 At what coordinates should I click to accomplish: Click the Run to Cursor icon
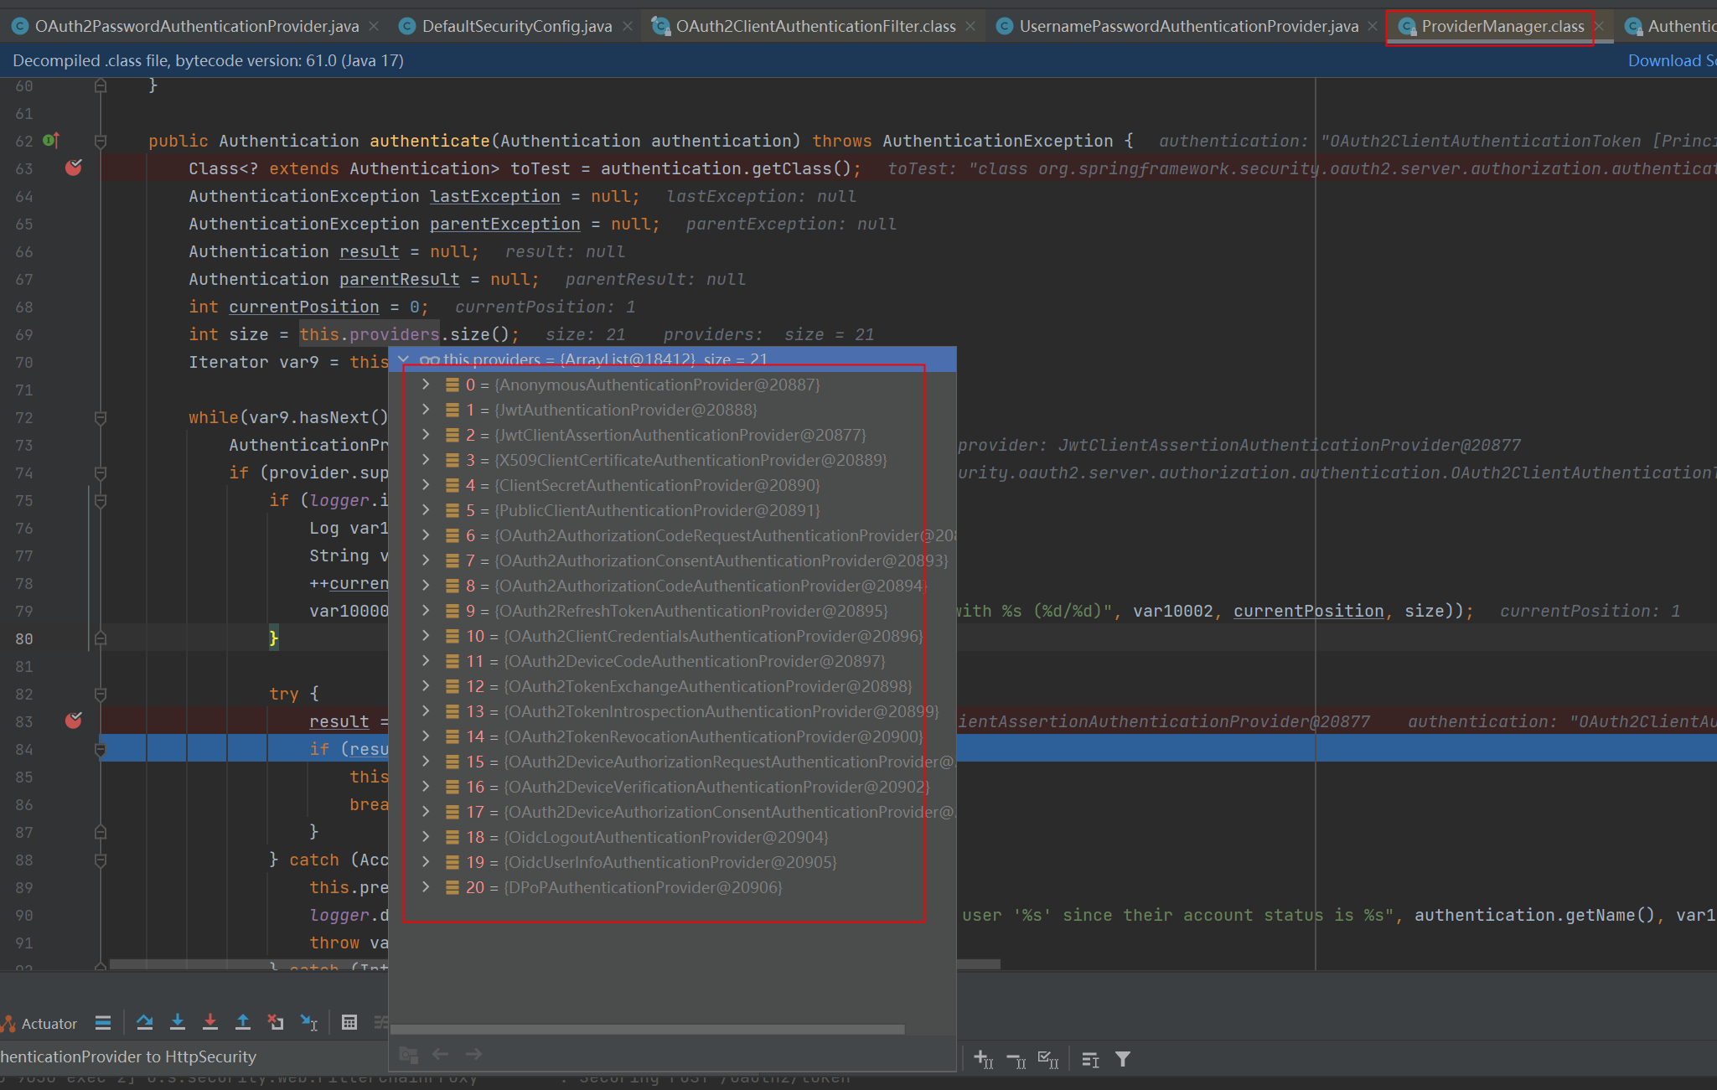pyautogui.click(x=308, y=1022)
